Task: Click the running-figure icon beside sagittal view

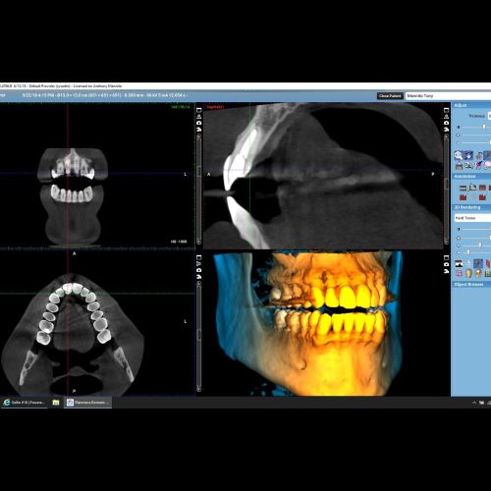Action: (x=446, y=130)
